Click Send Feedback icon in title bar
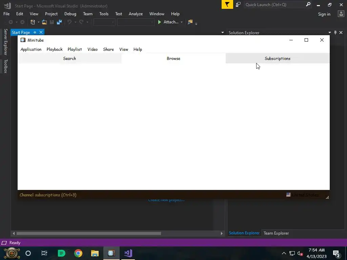The image size is (347, 260). pos(238,4)
